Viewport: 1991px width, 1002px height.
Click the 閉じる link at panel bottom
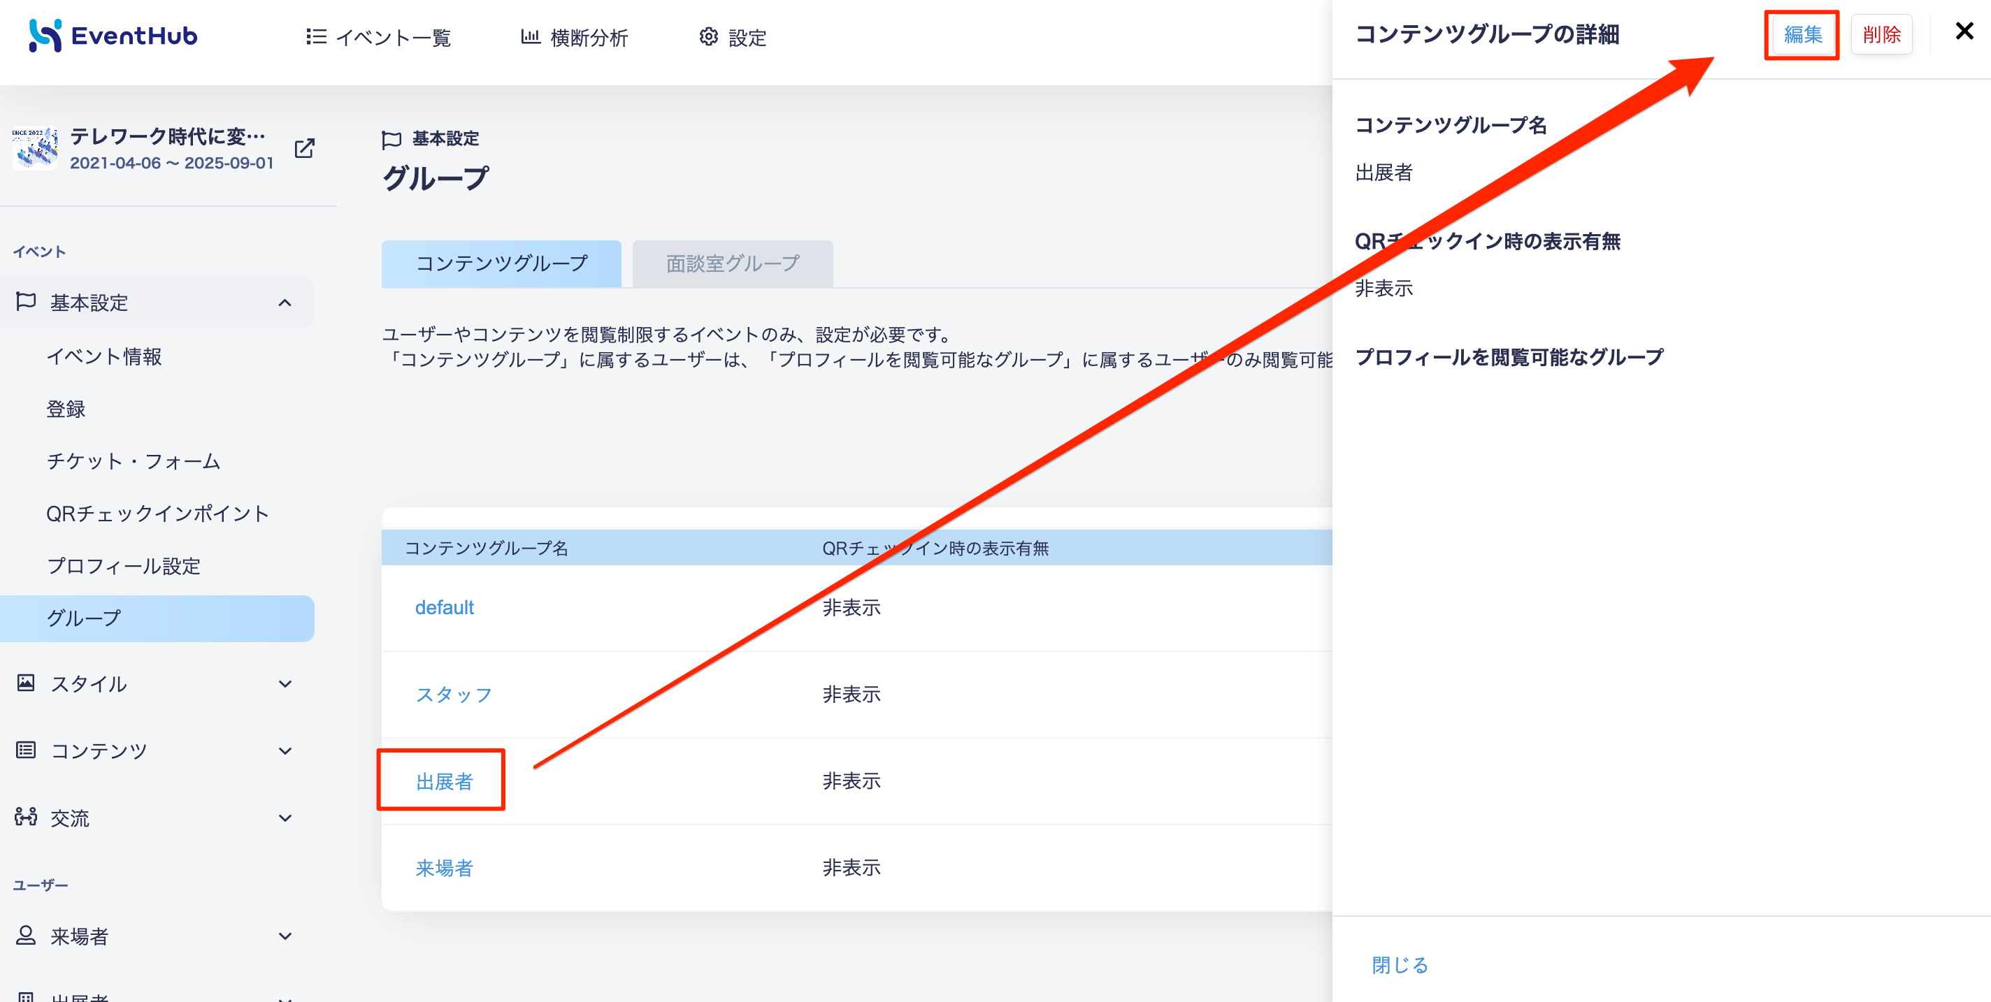[x=1400, y=965]
